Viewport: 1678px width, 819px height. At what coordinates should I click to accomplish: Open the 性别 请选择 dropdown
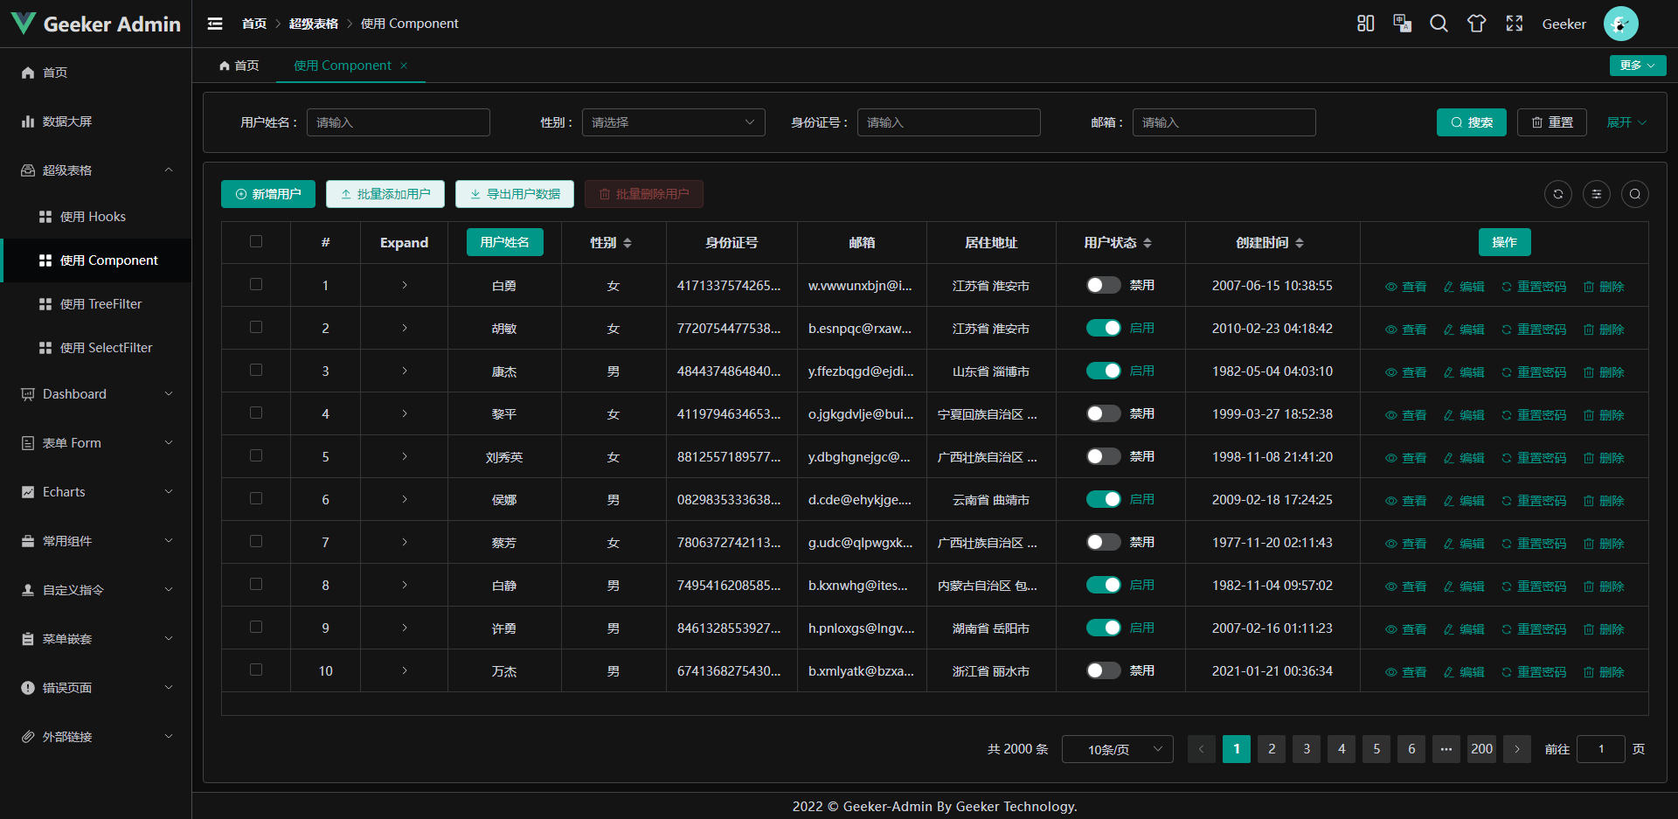(673, 122)
